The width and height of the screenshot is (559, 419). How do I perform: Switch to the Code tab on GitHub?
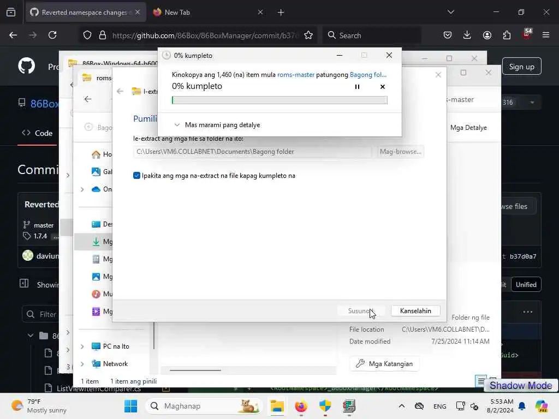[37, 133]
